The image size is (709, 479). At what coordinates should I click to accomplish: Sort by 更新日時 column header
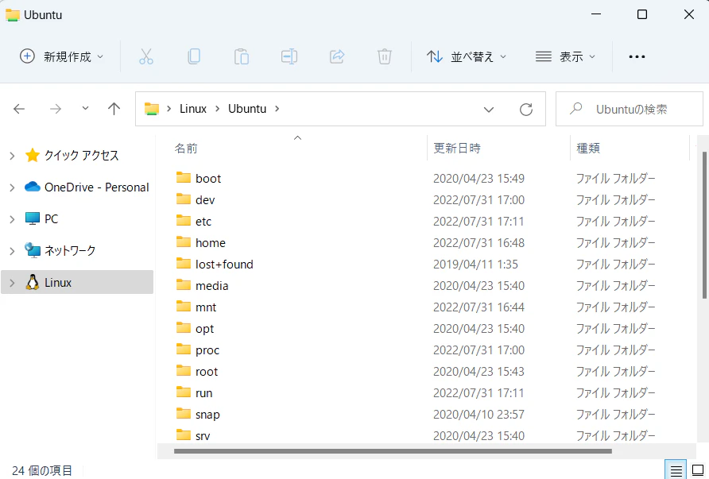click(457, 149)
